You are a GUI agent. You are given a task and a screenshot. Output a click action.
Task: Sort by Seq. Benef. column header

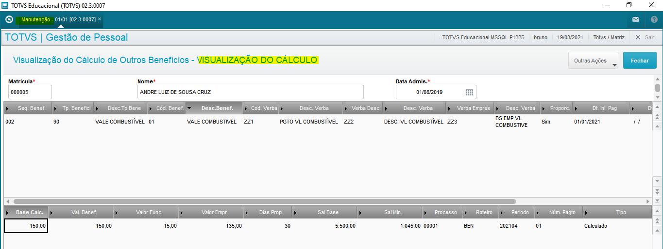[x=28, y=108]
